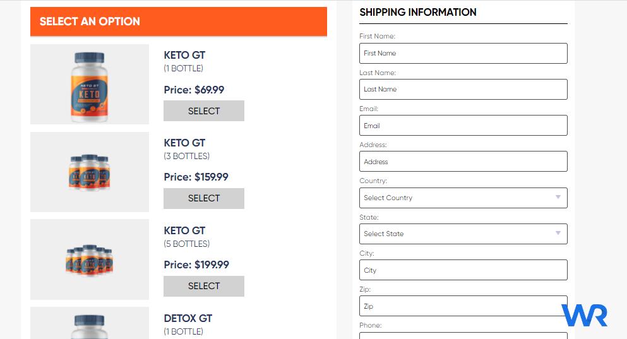The width and height of the screenshot is (627, 339).
Task: Select the Keto GT 5 bottles option
Action: point(203,286)
